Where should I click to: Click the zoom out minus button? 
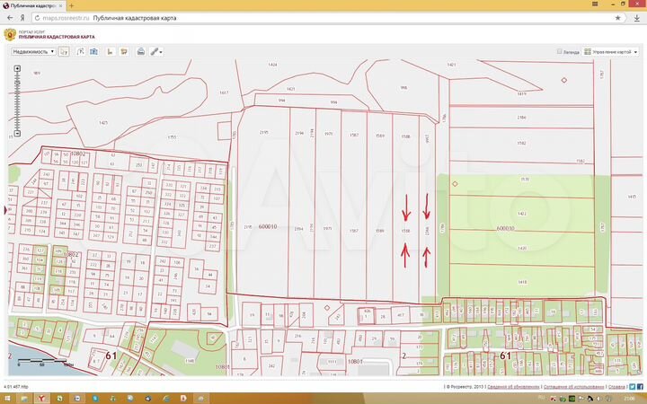click(17, 133)
